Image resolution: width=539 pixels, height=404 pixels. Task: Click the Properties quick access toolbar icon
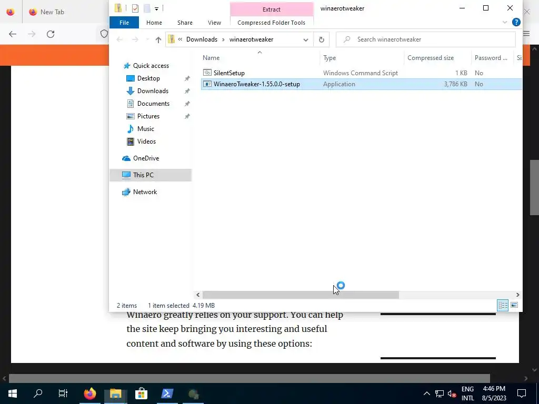tap(135, 8)
